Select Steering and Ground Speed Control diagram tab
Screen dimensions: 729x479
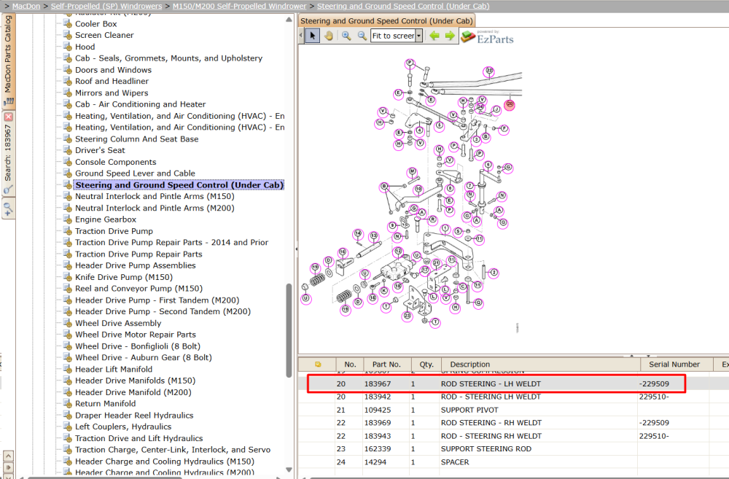pos(386,21)
